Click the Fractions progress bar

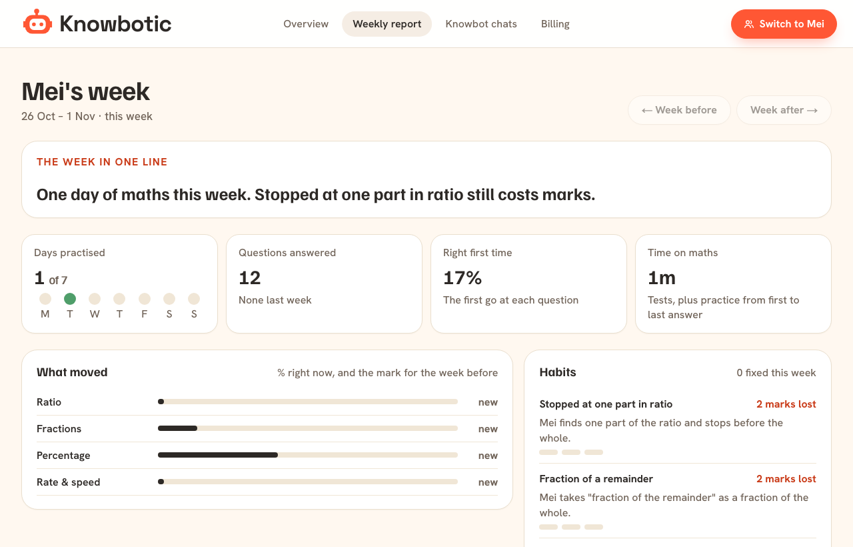pyautogui.click(x=308, y=428)
